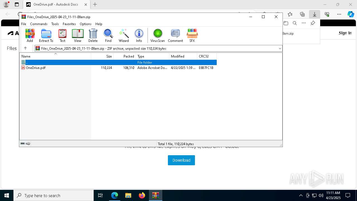Image resolution: width=357 pixels, height=201 pixels.
Task: Click the archive path address field
Action: (158, 48)
